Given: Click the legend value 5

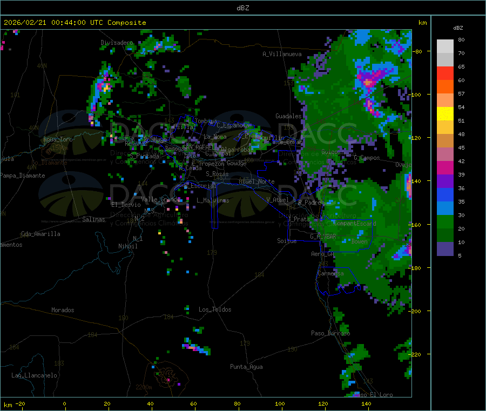Looking at the screenshot, I should (460, 255).
